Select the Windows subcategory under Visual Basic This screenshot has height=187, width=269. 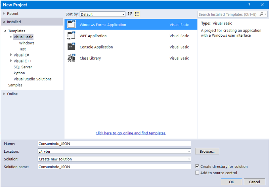point(27,43)
